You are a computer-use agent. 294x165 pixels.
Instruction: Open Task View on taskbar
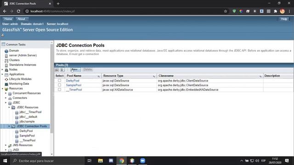click(x=90, y=161)
